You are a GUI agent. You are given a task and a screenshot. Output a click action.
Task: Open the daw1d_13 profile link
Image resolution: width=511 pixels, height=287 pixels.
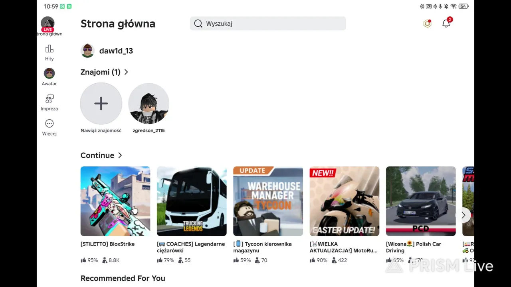coord(116,51)
